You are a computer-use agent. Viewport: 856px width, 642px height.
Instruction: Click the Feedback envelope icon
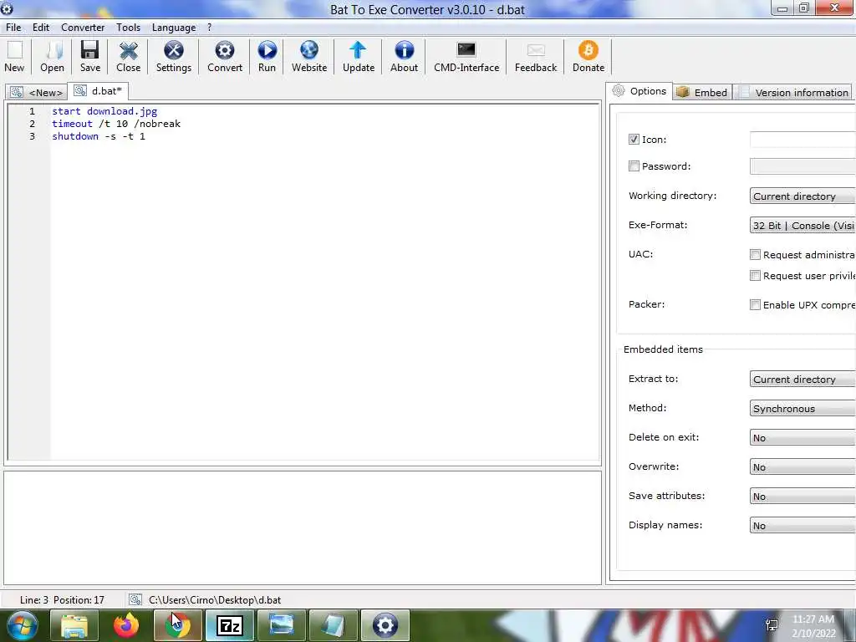536,56
